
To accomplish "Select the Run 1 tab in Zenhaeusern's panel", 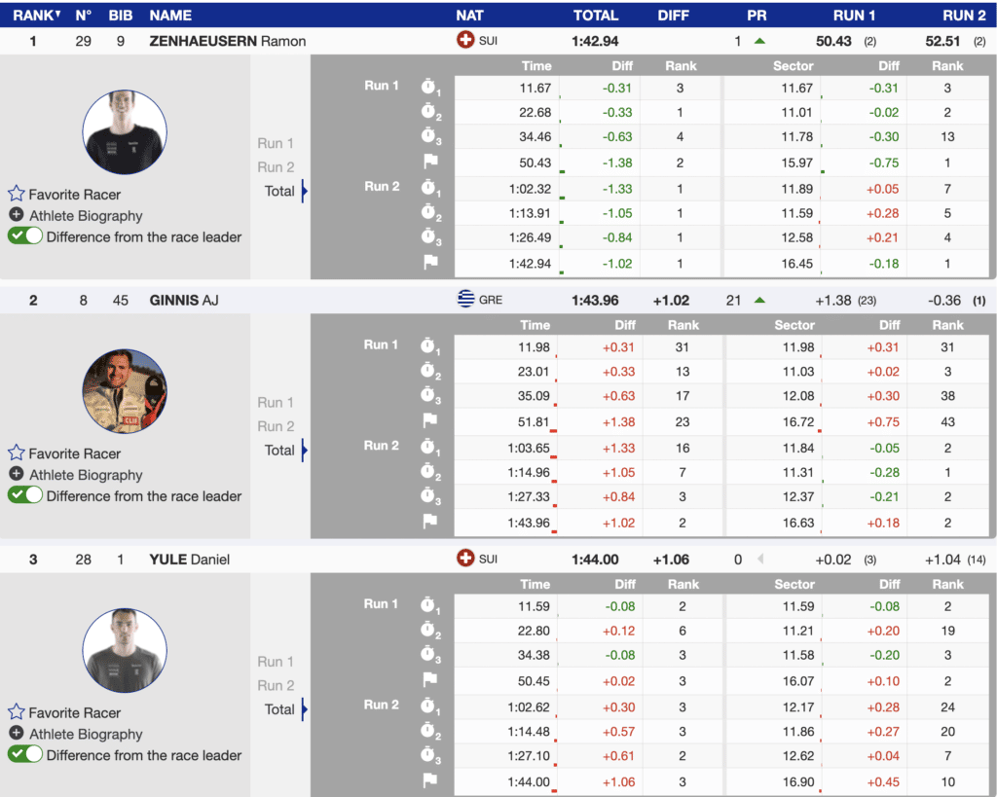I will point(276,143).
